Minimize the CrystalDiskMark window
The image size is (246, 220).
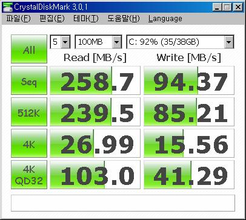click(x=217, y=7)
